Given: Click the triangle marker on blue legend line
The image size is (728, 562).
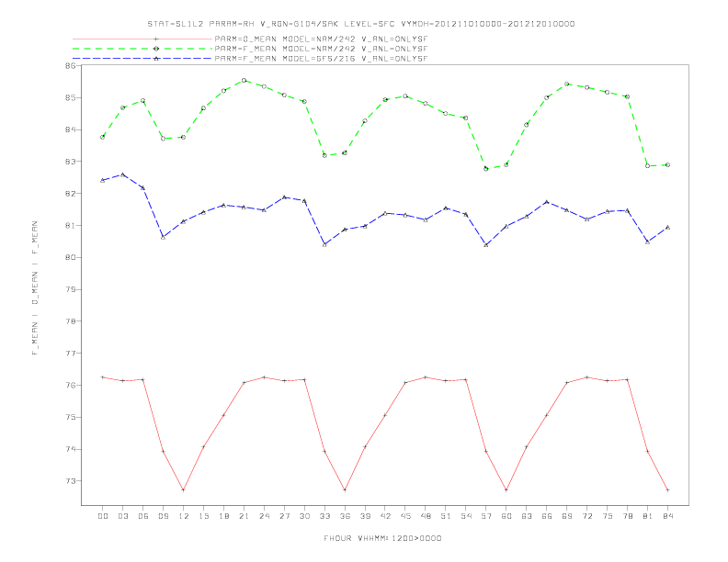Looking at the screenshot, I should (x=156, y=59).
